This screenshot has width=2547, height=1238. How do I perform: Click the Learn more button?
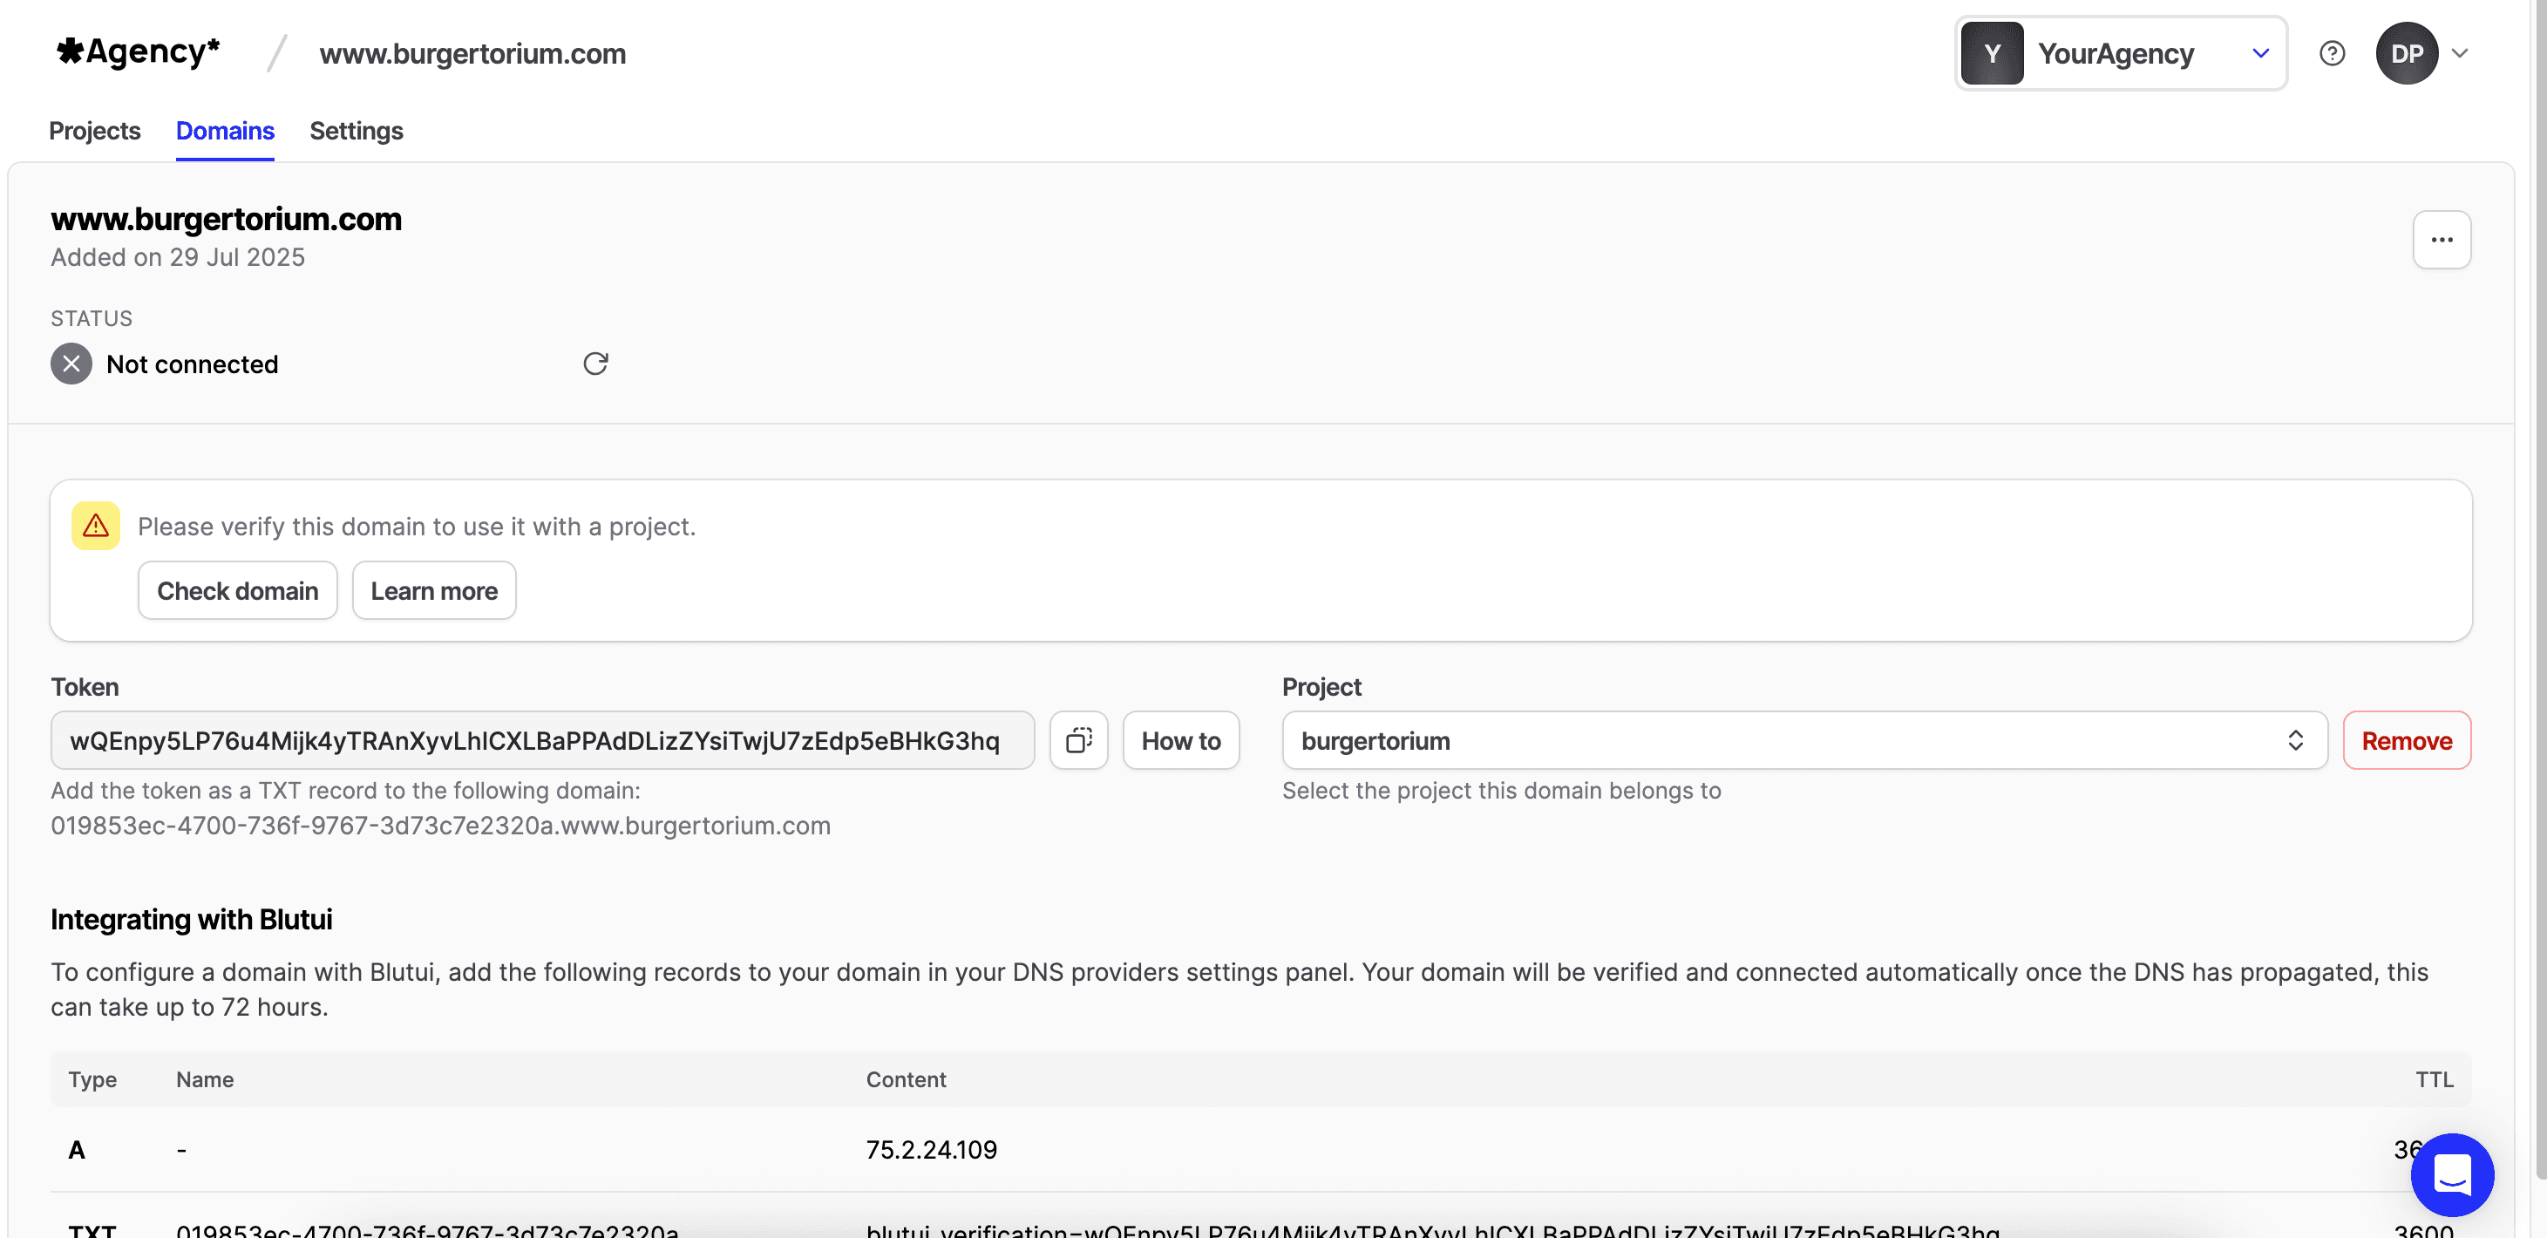[434, 591]
